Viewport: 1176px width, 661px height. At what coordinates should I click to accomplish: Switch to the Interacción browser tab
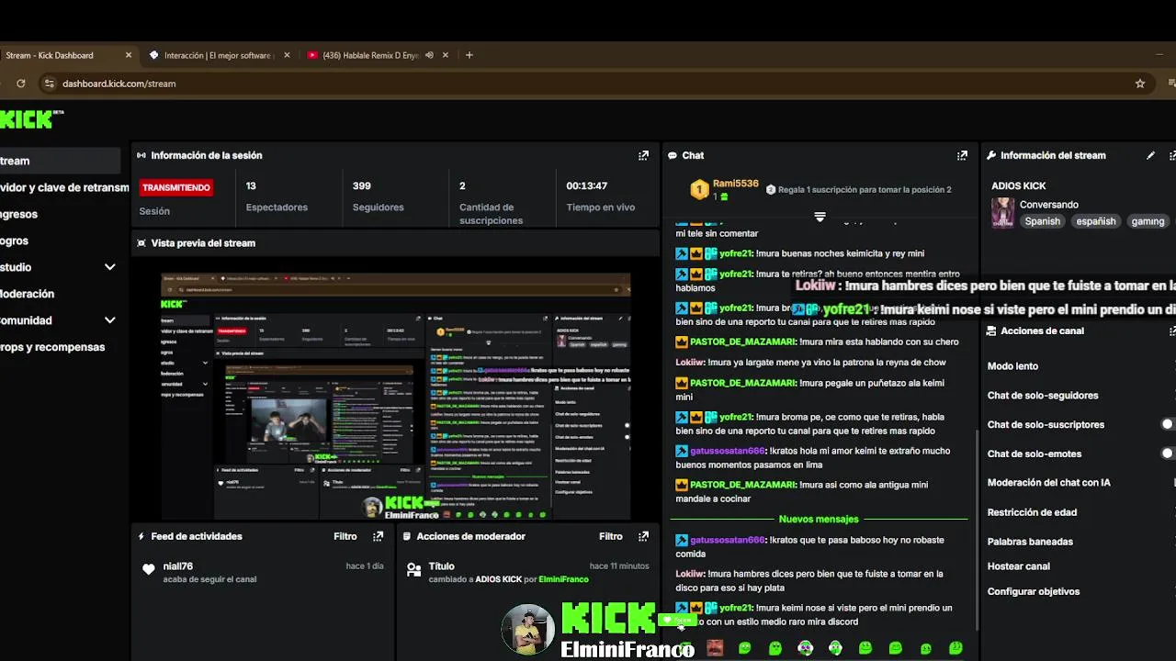217,55
